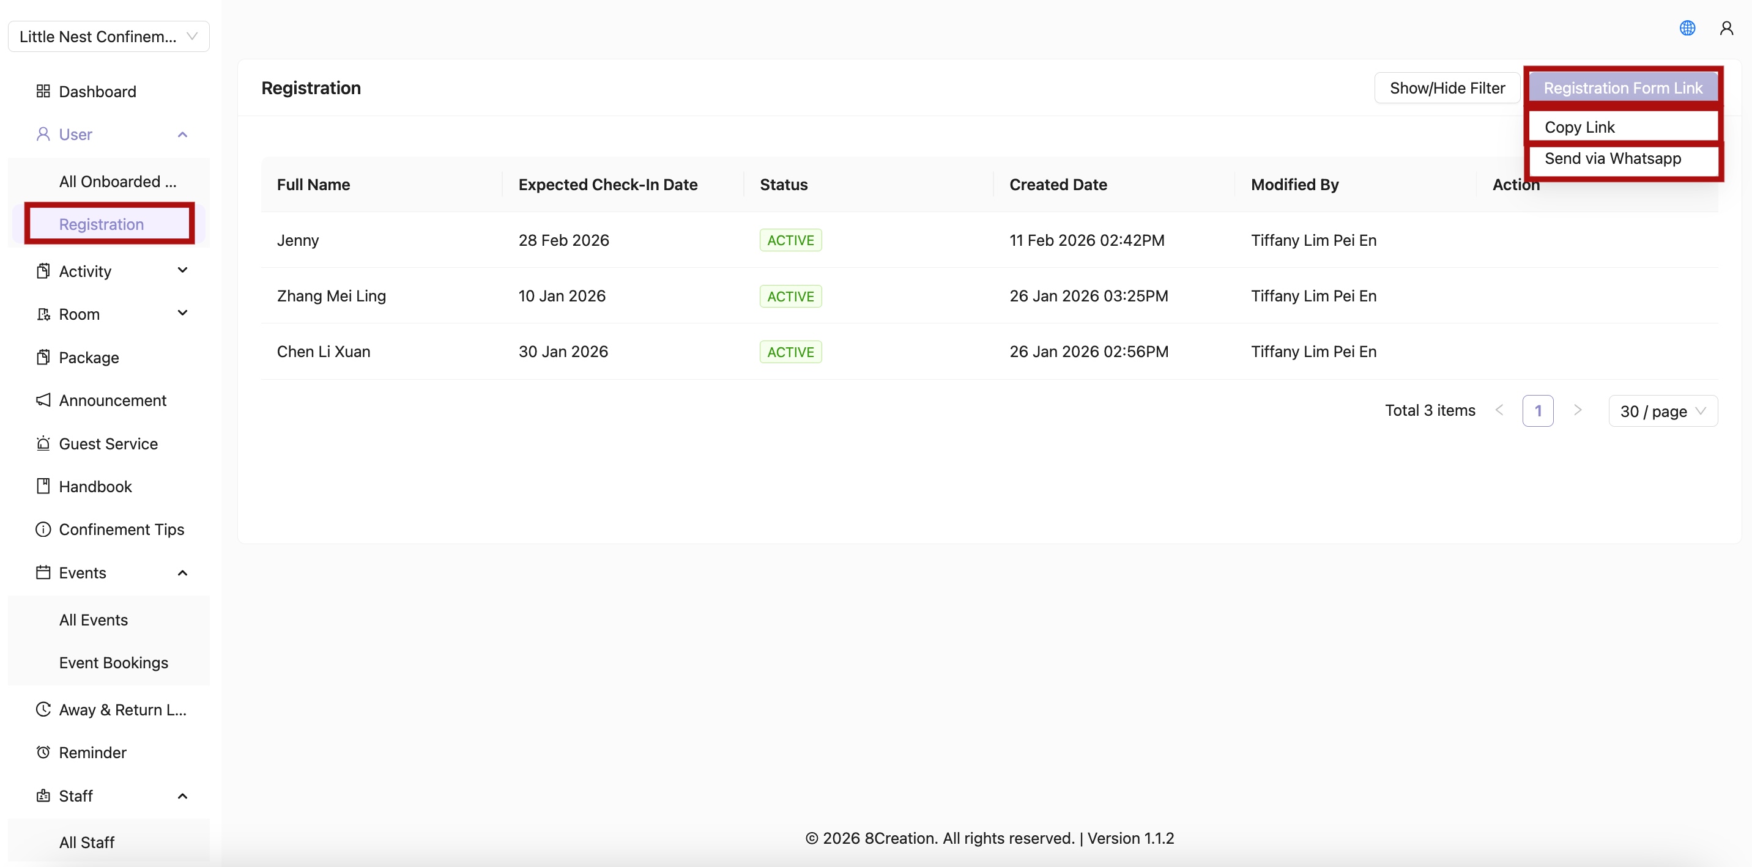Select the Confinement Tips info icon
The height and width of the screenshot is (867, 1752).
(43, 528)
